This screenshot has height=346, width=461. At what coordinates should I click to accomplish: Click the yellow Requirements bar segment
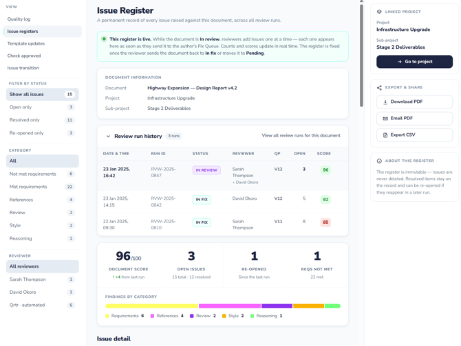(x=151, y=306)
